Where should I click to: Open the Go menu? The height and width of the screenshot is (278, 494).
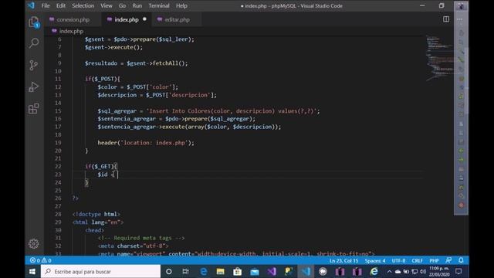122,5
